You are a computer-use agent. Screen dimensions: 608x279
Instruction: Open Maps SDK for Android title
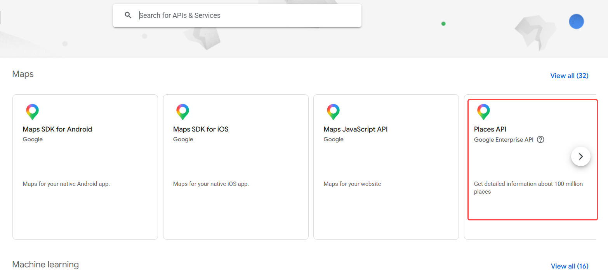57,129
